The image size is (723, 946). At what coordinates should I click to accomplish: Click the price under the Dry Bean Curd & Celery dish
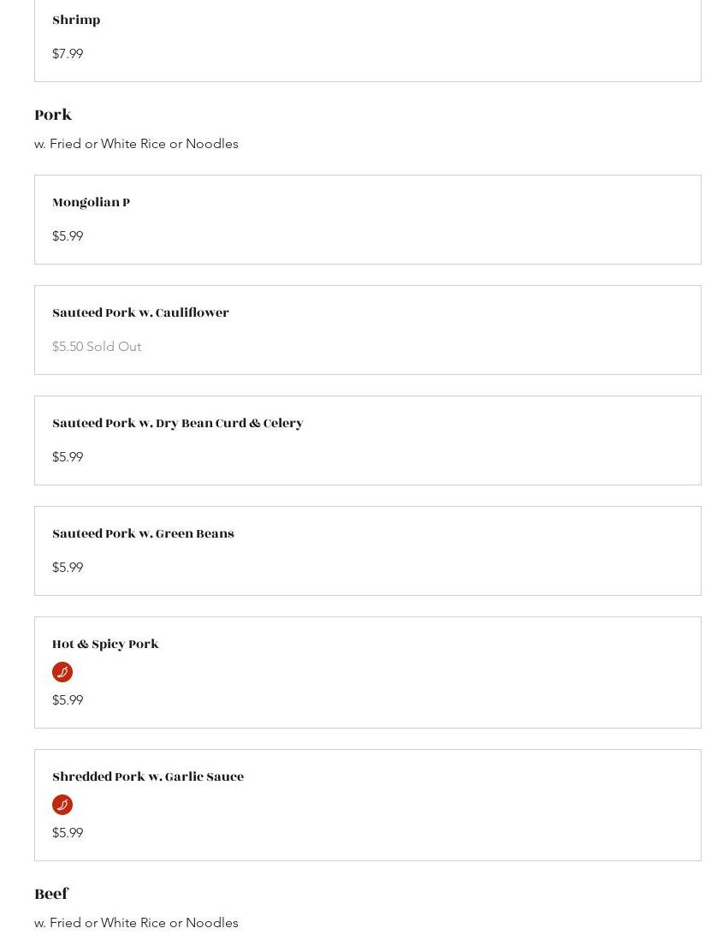pos(68,457)
